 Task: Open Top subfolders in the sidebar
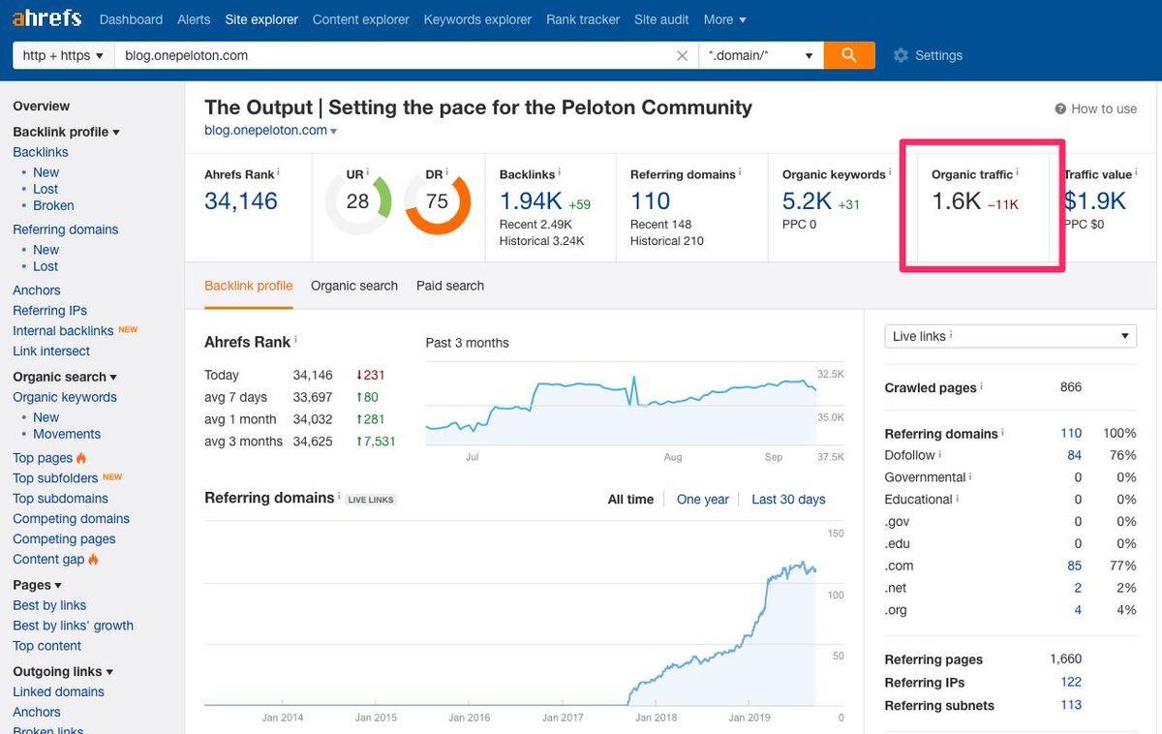point(55,478)
